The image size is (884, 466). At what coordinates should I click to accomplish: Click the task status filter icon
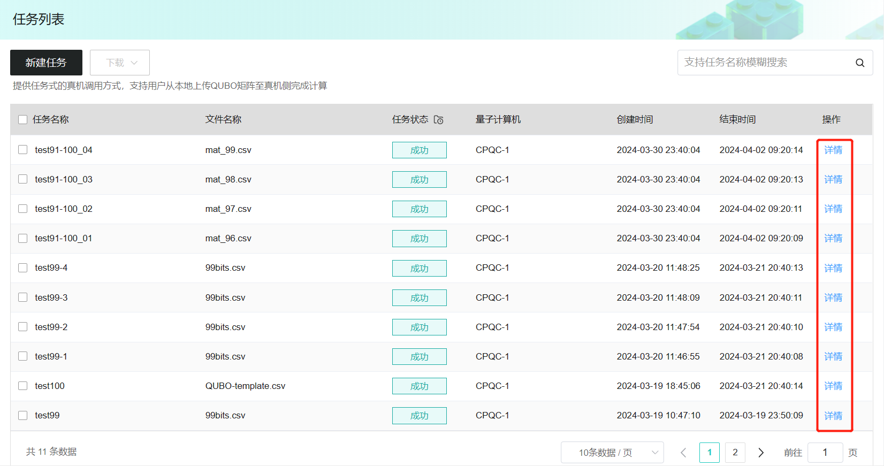[438, 120]
